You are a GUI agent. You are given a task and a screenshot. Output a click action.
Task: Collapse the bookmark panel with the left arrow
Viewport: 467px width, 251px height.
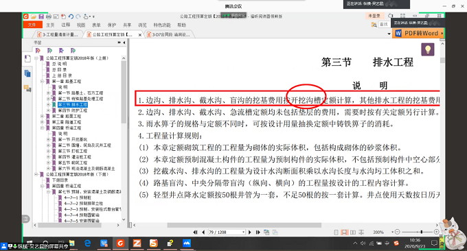point(124,43)
